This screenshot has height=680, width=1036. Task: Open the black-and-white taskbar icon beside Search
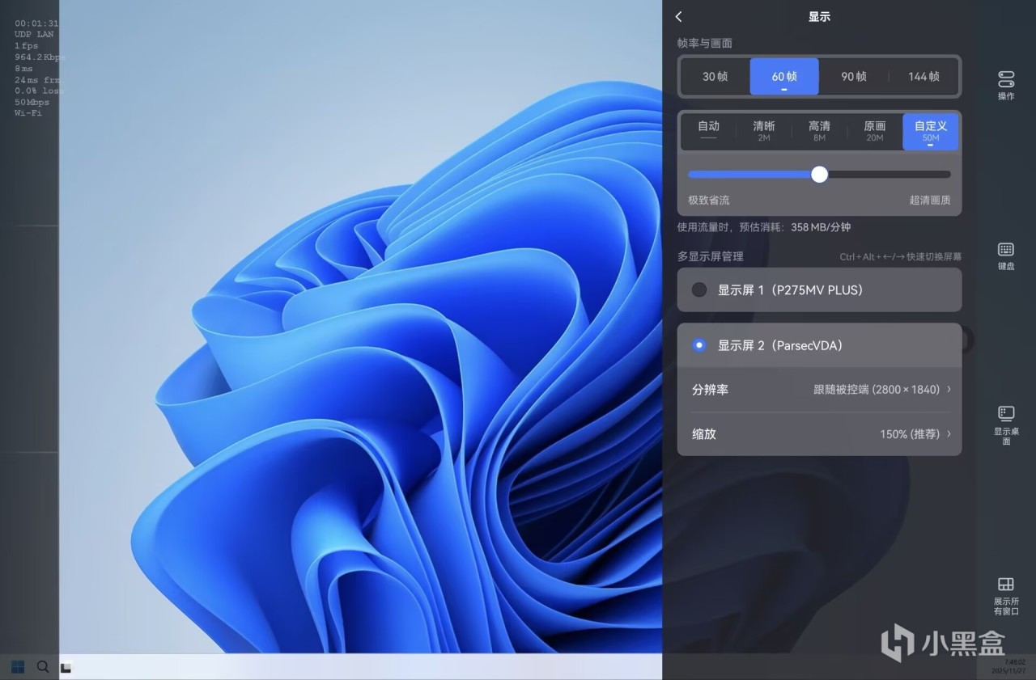tap(66, 668)
